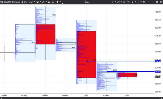Expand the drawing tools dropdown arrow

tap(46, 2)
